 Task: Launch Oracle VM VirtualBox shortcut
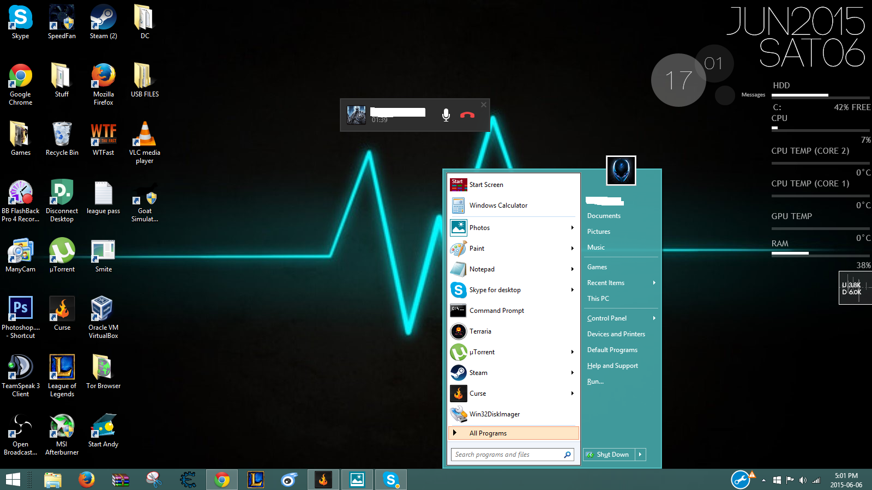point(103,312)
